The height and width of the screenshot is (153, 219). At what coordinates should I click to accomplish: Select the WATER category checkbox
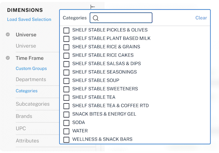pyautogui.click(x=66, y=131)
